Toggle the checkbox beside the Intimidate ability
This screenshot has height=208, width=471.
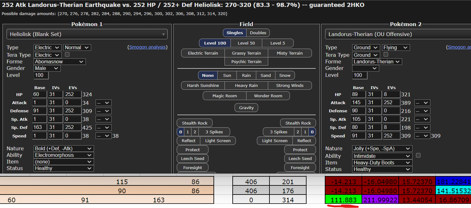click(418, 155)
